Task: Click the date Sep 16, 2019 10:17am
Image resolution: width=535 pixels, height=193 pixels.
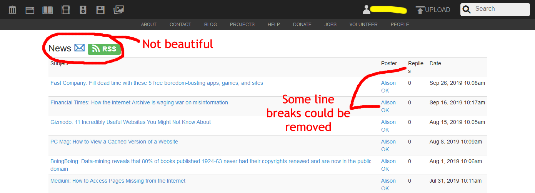Action: (x=457, y=102)
